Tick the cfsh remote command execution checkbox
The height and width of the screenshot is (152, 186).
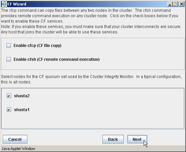pos(9,59)
